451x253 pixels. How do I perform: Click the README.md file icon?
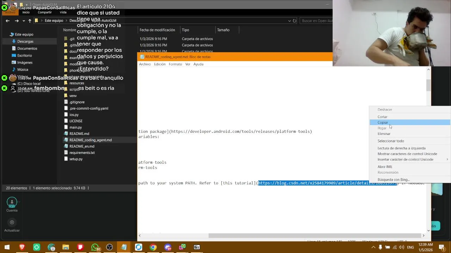(66, 134)
